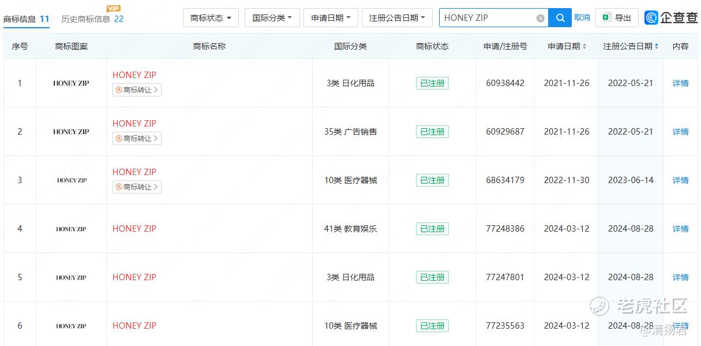Clear the HONEY ZIP search text
Screen dimensions: 701x346
pyautogui.click(x=541, y=18)
